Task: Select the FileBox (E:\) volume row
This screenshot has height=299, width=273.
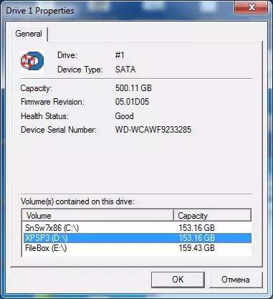Action: [x=138, y=248]
